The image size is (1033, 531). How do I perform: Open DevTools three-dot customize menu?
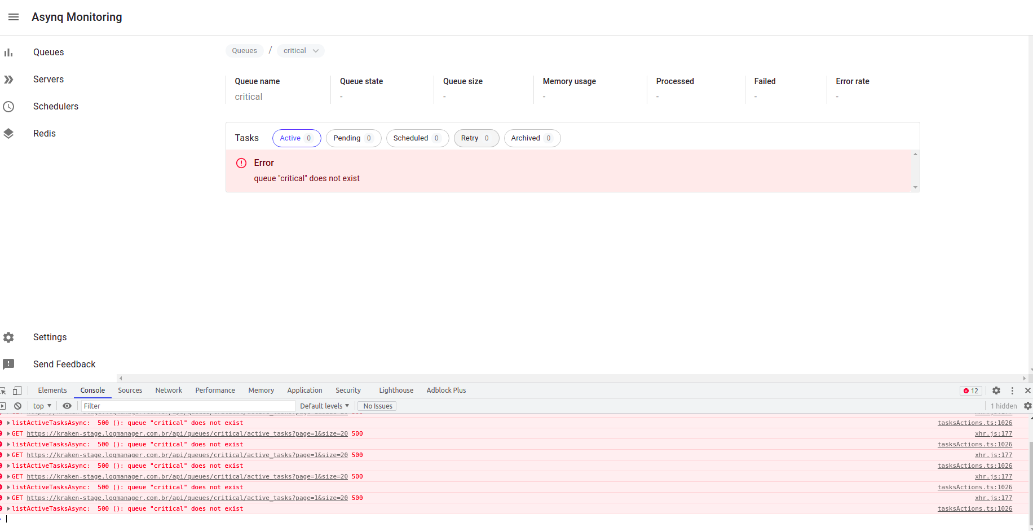click(1012, 390)
